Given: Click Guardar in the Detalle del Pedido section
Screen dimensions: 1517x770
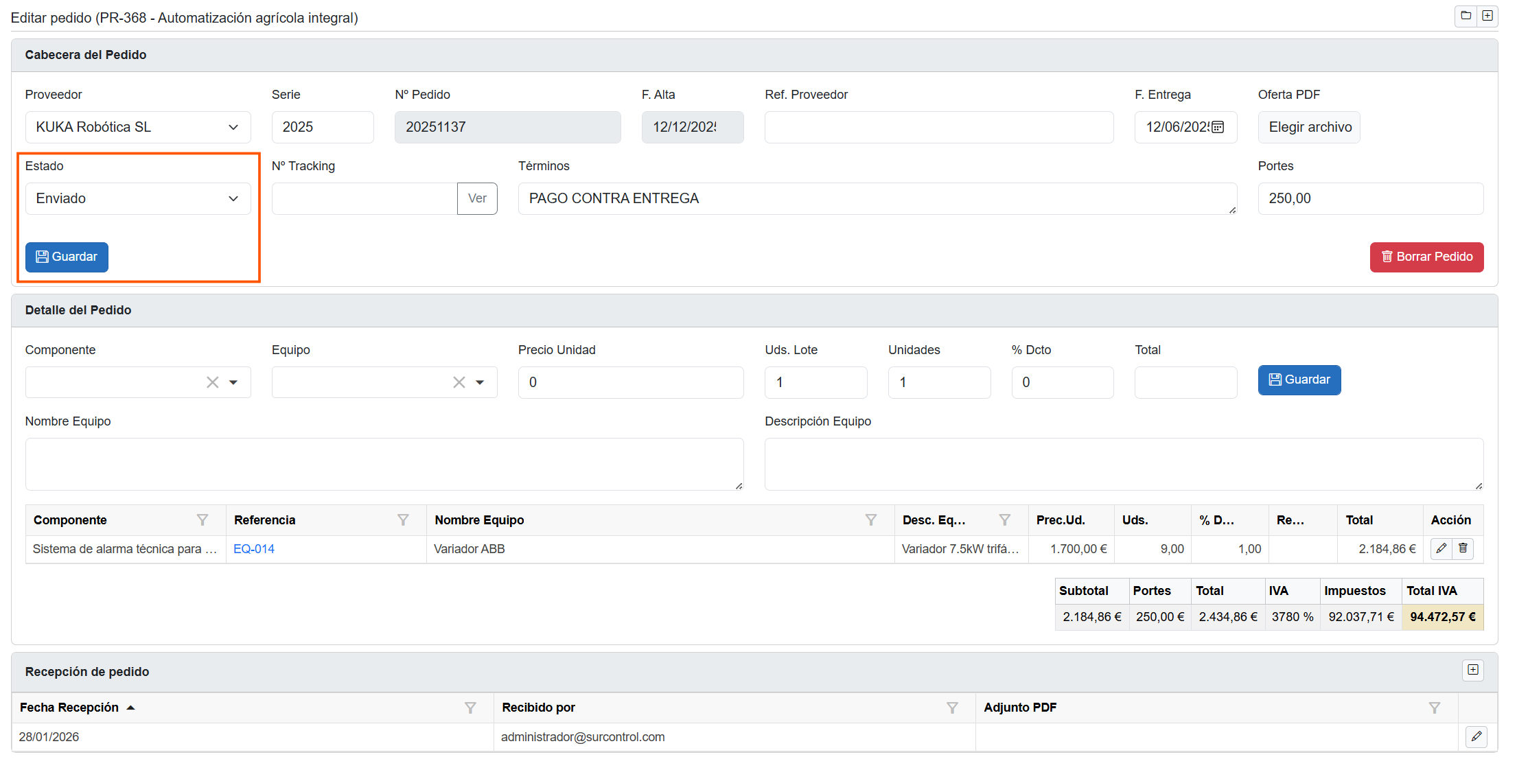Looking at the screenshot, I should coord(1299,380).
